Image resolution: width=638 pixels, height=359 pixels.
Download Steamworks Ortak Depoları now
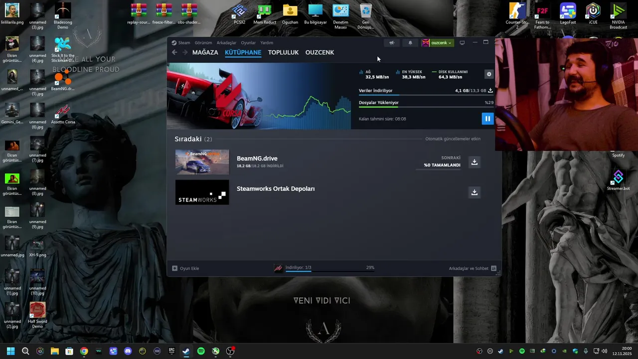(475, 192)
